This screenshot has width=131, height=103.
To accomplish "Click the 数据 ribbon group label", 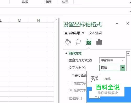I will (x=25, y=2).
